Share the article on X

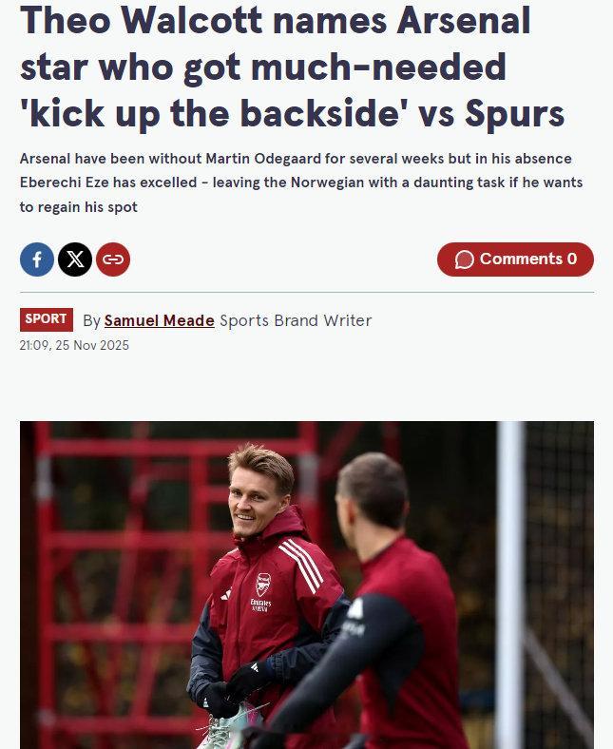(x=75, y=259)
